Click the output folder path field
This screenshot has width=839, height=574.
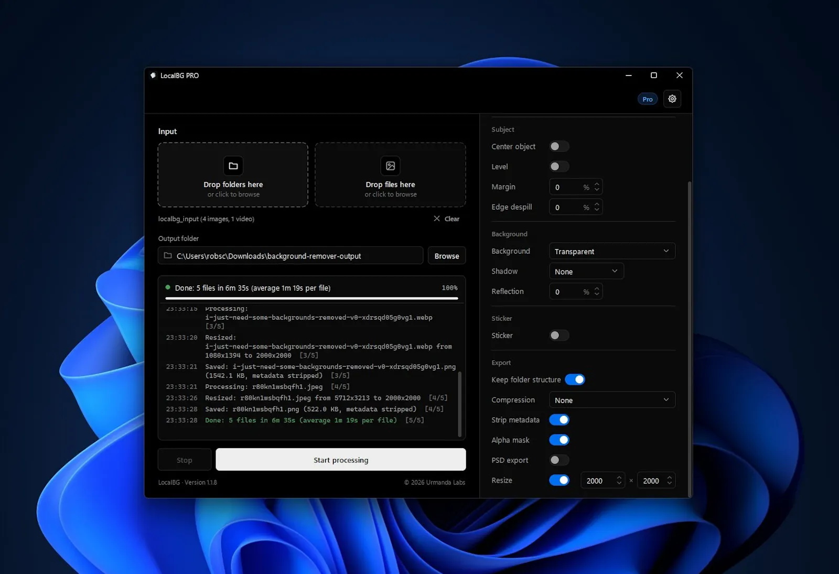pos(291,256)
